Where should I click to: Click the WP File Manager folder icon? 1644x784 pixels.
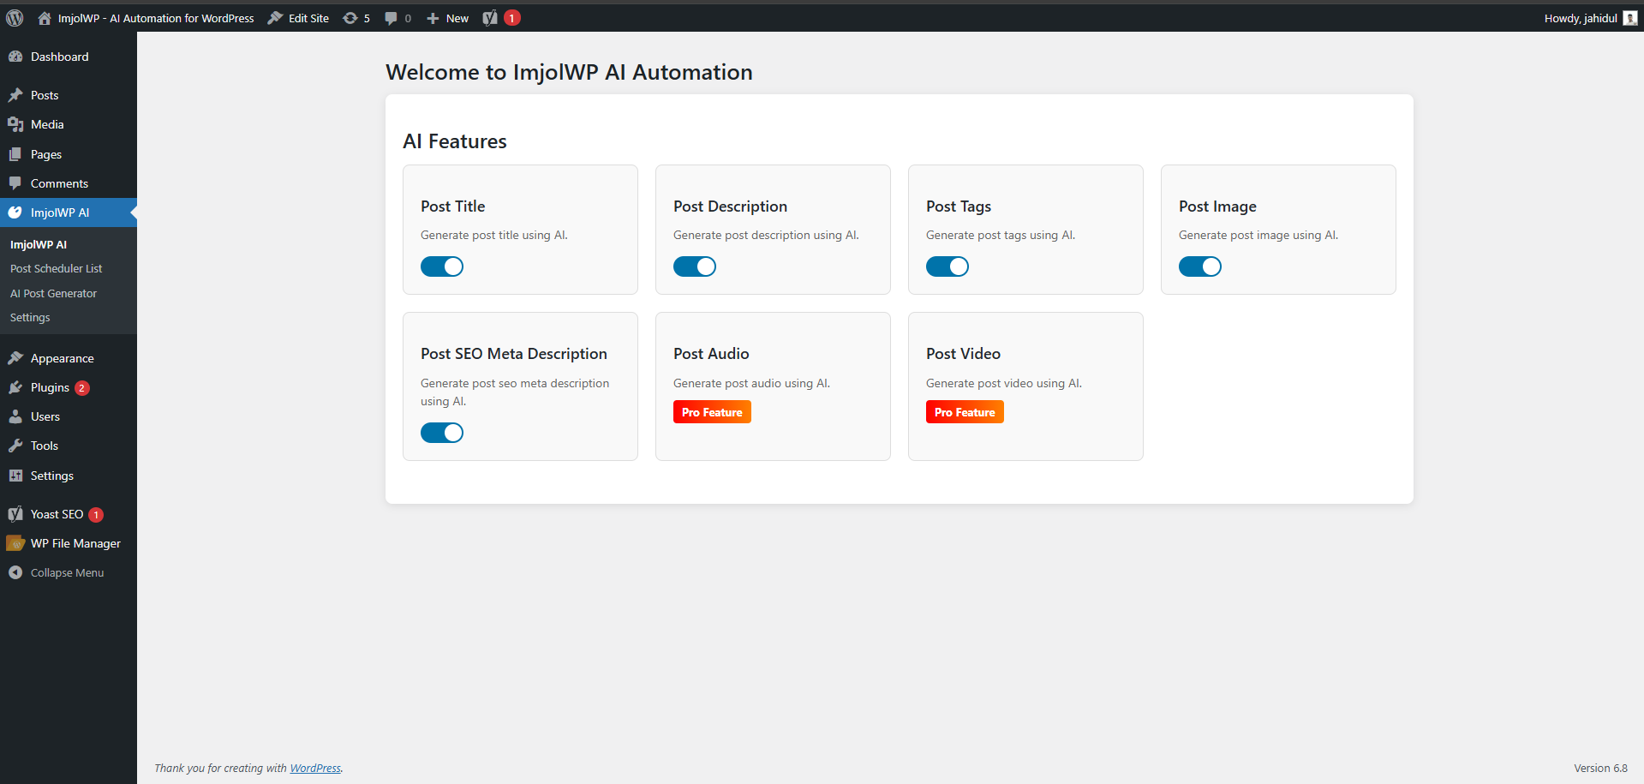15,543
